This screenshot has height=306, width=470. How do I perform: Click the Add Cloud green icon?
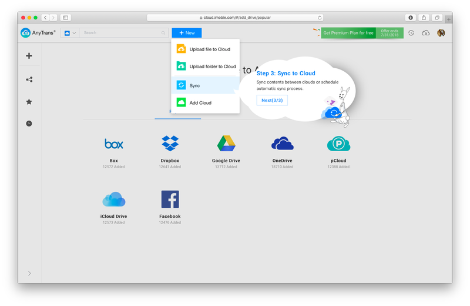click(181, 102)
